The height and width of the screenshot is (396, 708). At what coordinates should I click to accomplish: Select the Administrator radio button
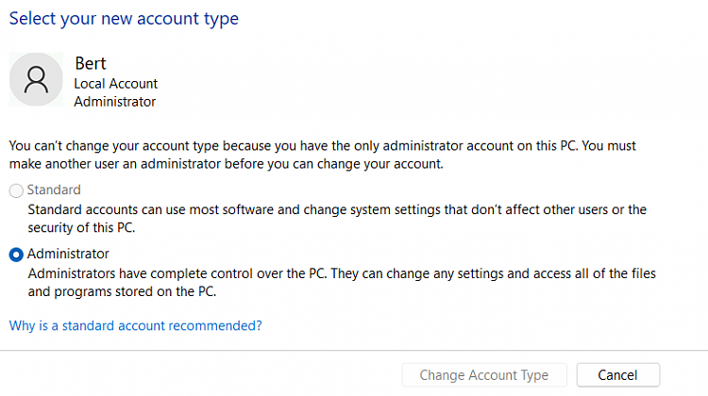16,255
